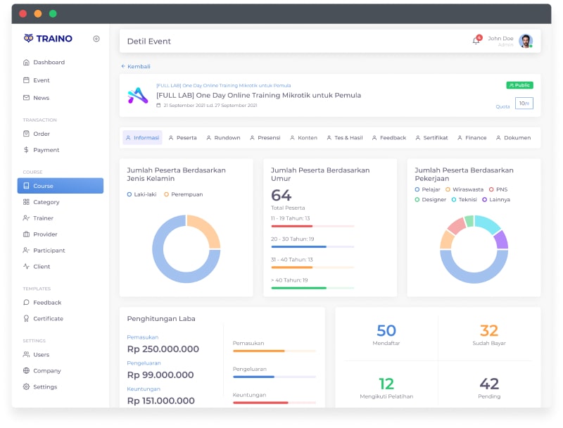The image size is (563, 428).
Task: Click the notification bell icon
Action: pos(476,41)
